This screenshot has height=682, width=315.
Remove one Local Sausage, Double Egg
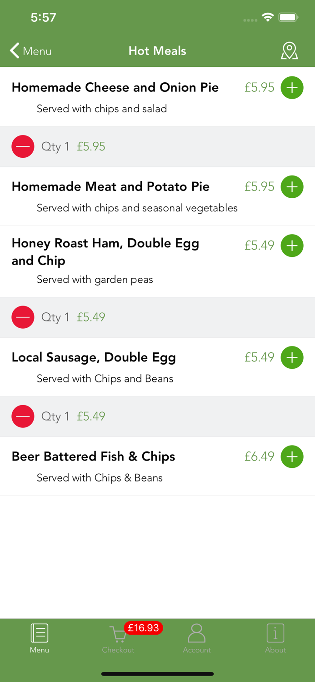tap(23, 416)
